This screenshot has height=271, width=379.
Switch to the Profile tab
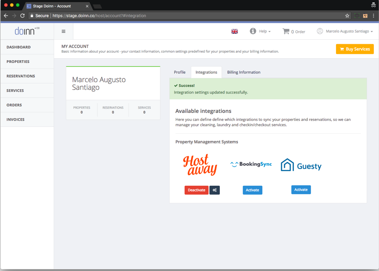(180, 72)
